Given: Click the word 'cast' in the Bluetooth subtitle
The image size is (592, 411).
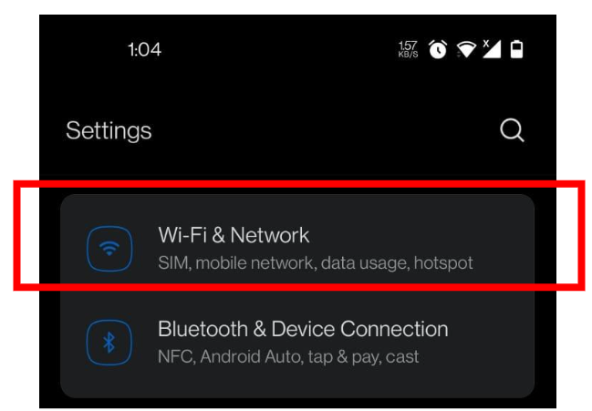Looking at the screenshot, I should [402, 356].
